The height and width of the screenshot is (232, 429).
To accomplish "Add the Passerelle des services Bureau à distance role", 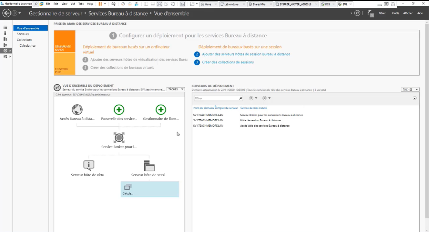I will (119, 110).
